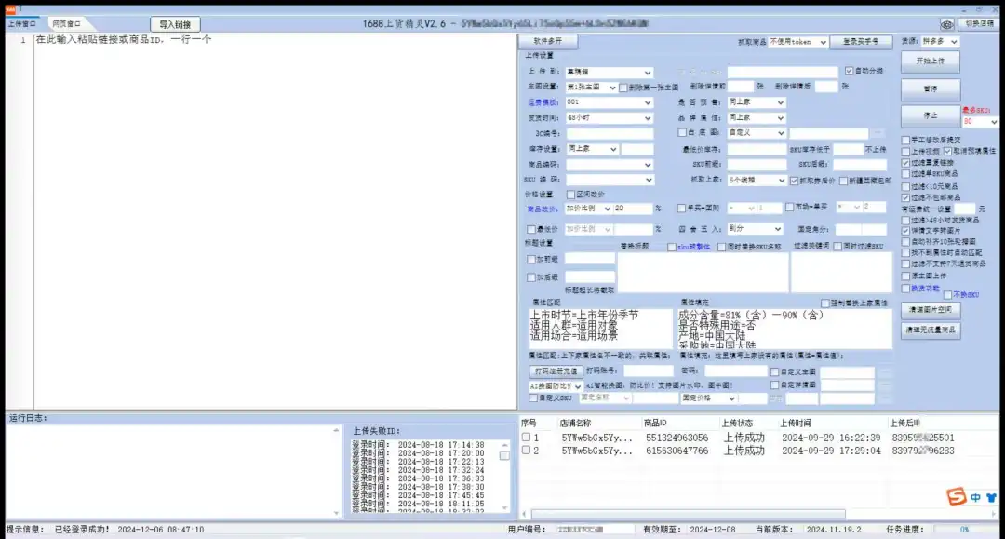Image resolution: width=1005 pixels, height=539 pixels.
Task: Tick the checkbox for table row 1
Action: coord(527,438)
